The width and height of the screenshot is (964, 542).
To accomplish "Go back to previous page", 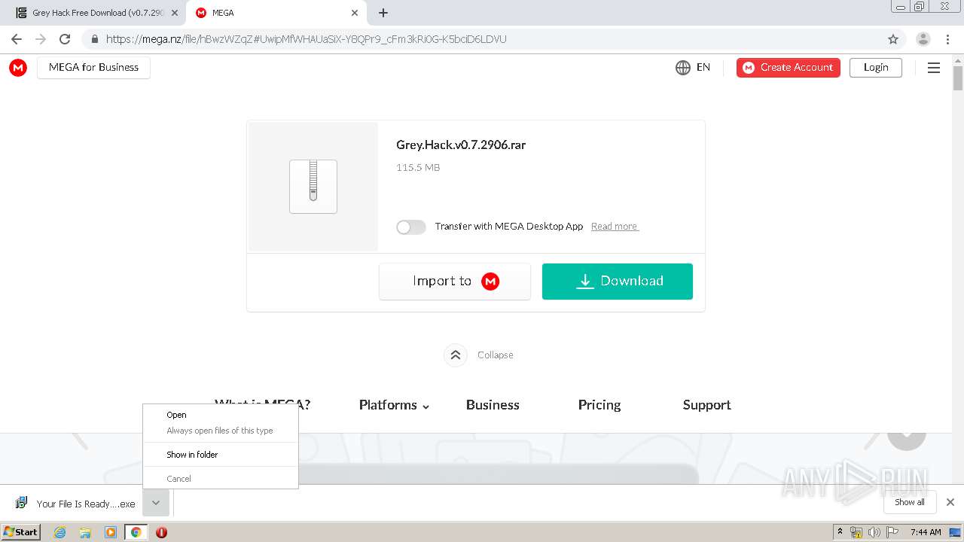I will pyautogui.click(x=17, y=39).
